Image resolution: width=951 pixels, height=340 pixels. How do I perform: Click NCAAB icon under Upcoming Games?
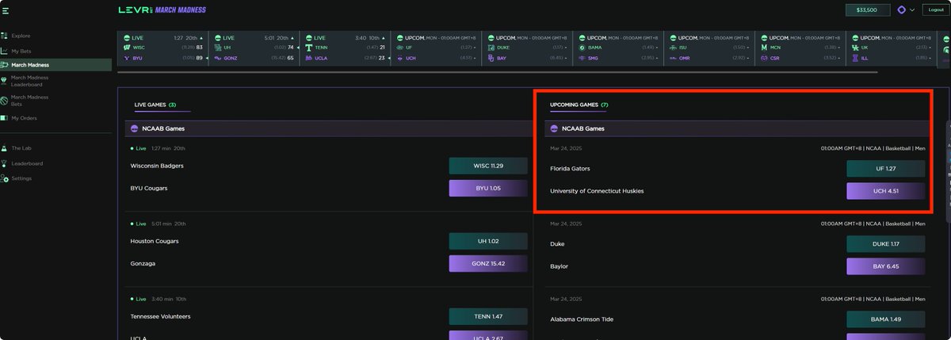[554, 128]
